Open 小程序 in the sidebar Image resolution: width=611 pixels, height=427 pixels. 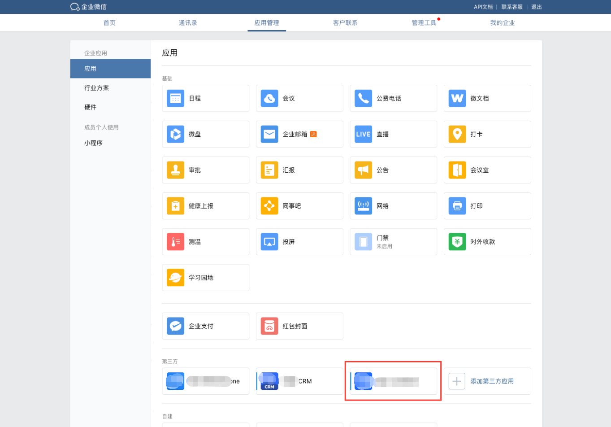coord(93,143)
